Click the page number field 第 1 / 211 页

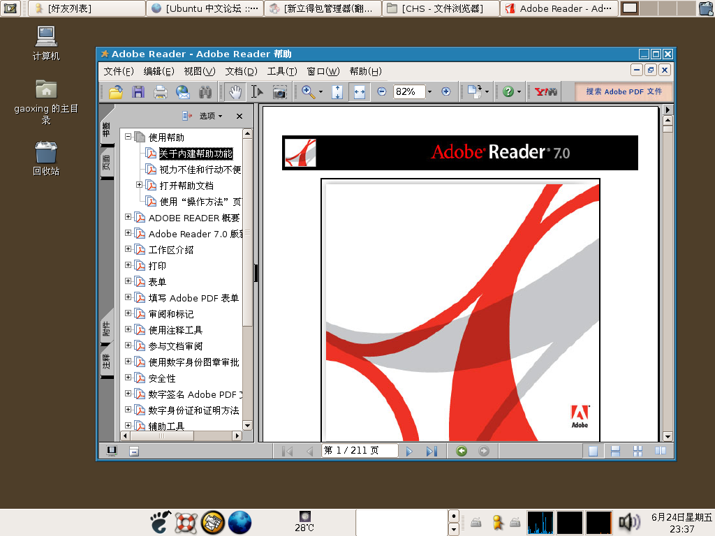[360, 451]
